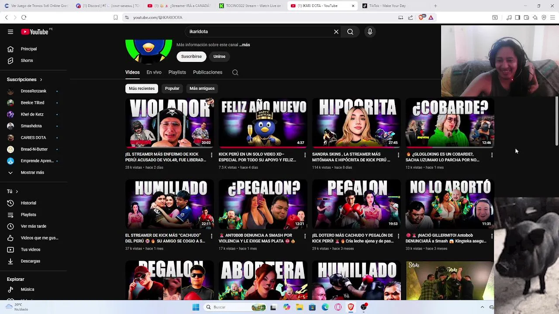Expand the Tú section chevron

[x=17, y=191]
